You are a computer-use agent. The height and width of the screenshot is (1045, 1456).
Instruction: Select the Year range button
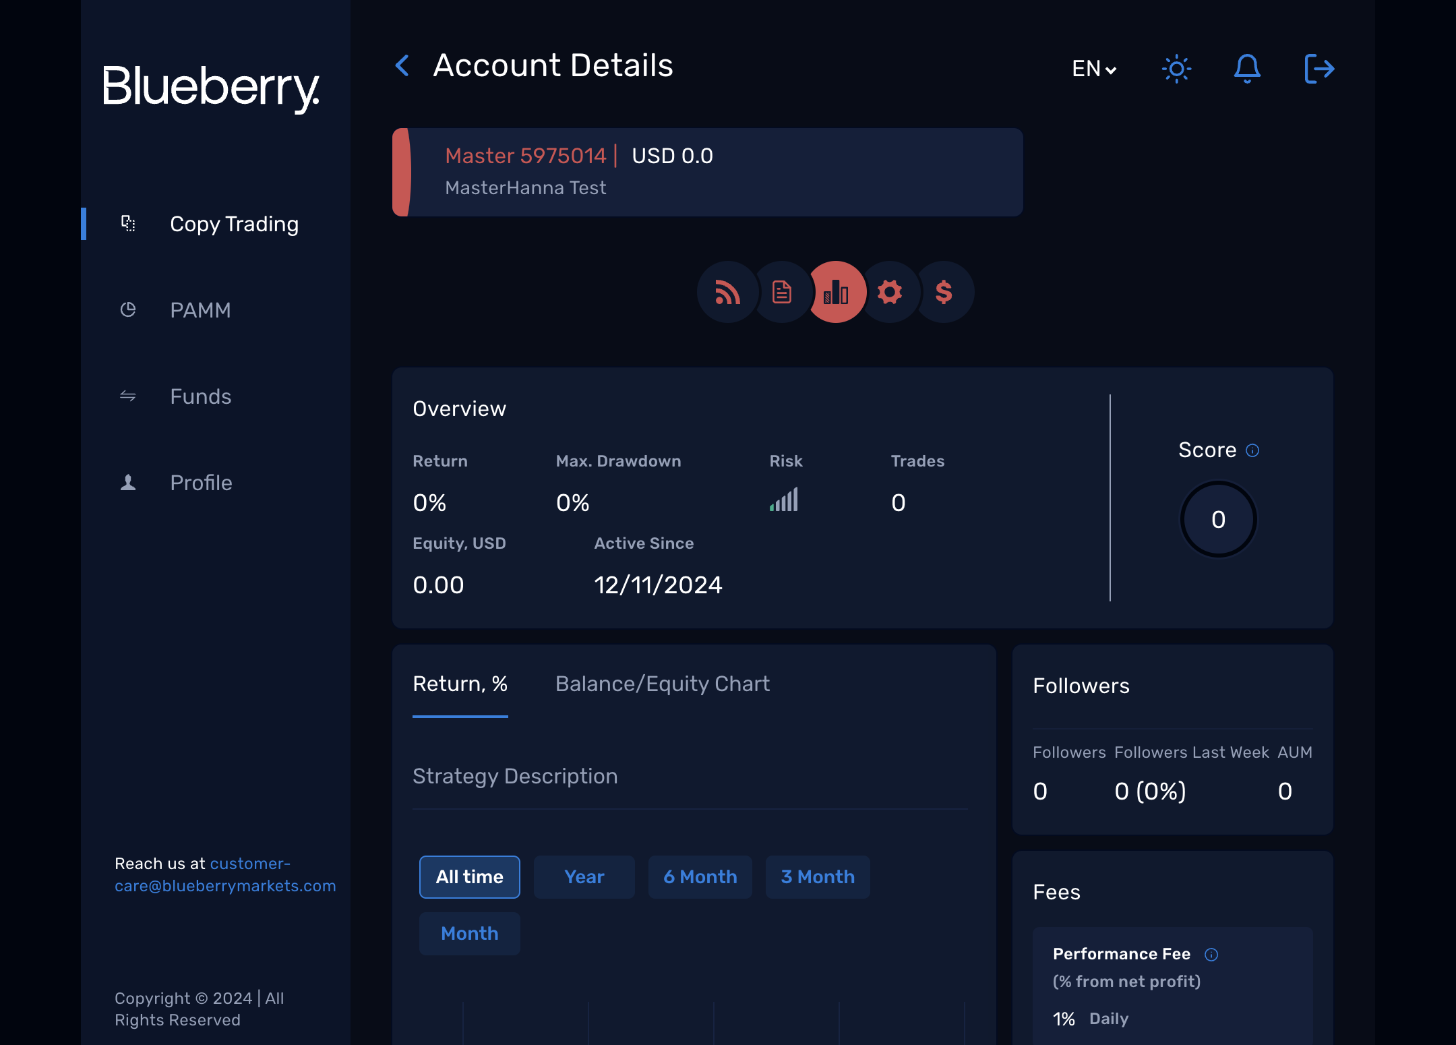click(x=584, y=877)
